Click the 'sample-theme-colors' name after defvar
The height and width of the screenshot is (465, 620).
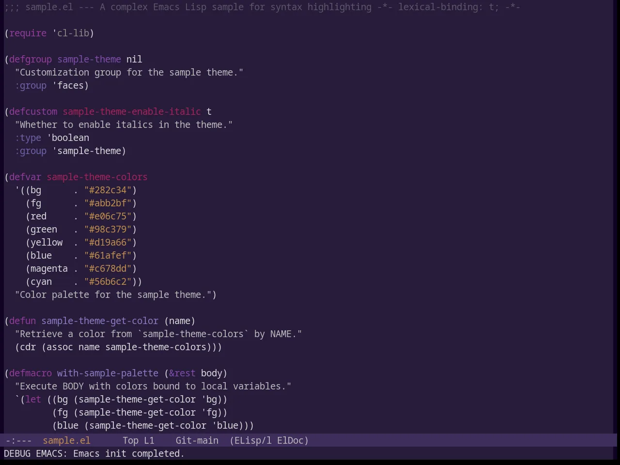[x=97, y=177]
